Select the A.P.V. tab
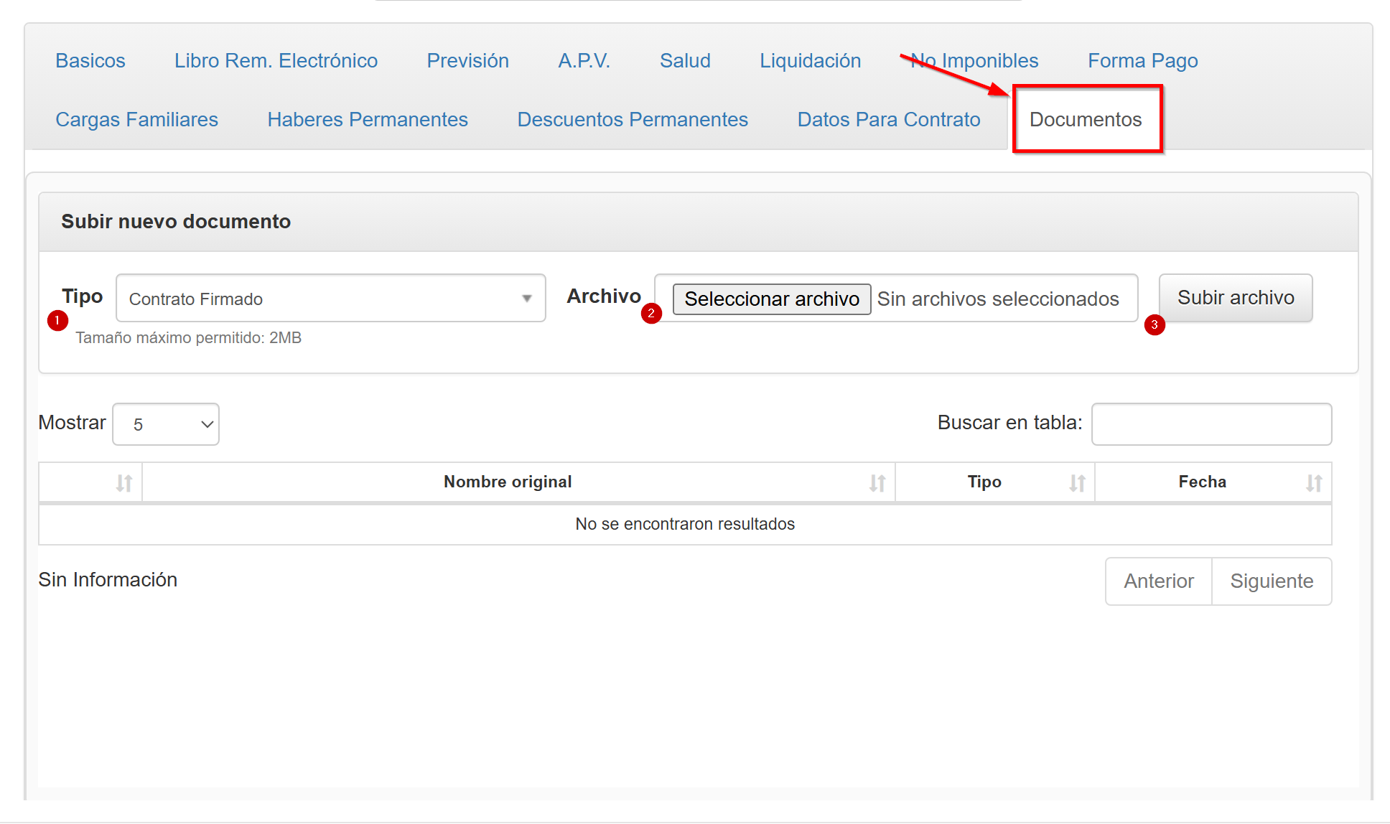1390x824 pixels. [x=584, y=61]
